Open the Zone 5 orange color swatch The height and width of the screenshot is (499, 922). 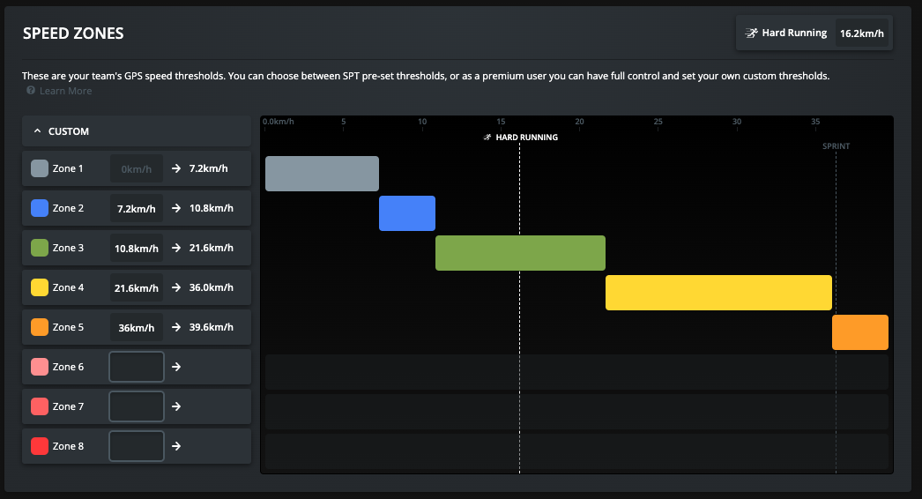tap(40, 327)
